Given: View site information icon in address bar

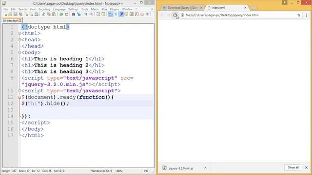Looking at the screenshot, I should (x=182, y=15).
